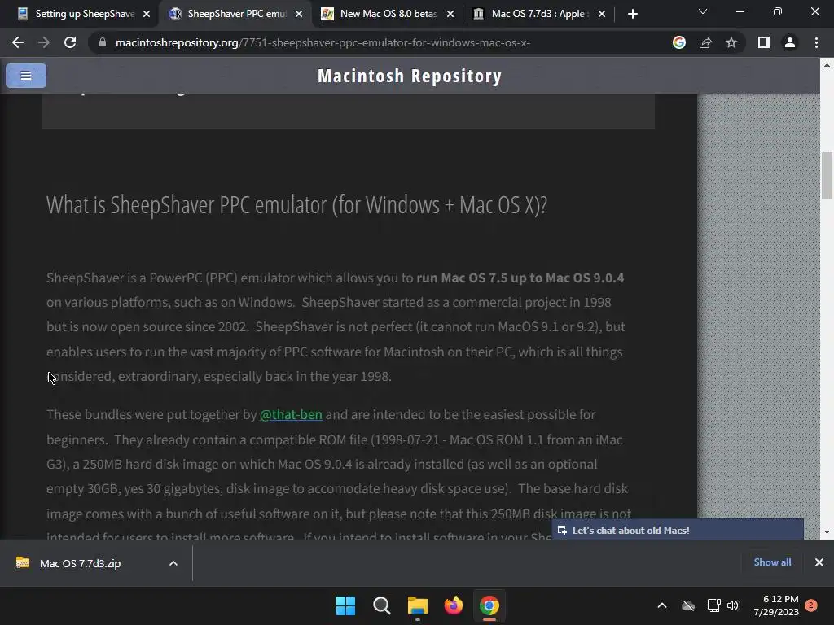Open the tab search dropdown
This screenshot has height=625, width=834.
pyautogui.click(x=703, y=11)
